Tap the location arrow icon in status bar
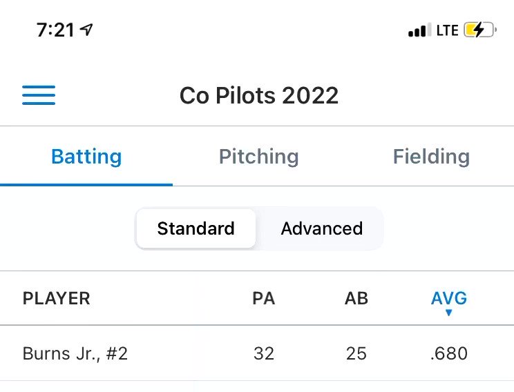The image size is (514, 392). click(86, 30)
